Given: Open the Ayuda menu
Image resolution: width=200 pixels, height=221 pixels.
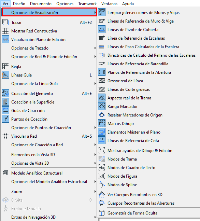Looking at the screenshot, I should 128,3.
